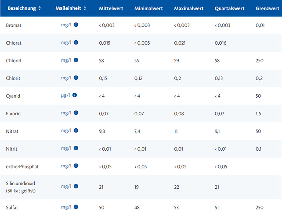Click info icon next to Chlorat unit
Image resolution: width=282 pixels, height=219 pixels.
76,42
